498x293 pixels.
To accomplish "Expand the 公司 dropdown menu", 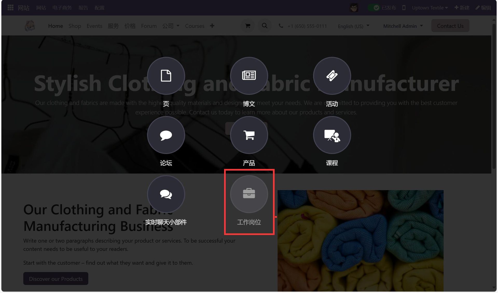I will (171, 26).
